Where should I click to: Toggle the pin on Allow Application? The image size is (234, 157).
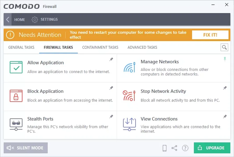(111, 59)
